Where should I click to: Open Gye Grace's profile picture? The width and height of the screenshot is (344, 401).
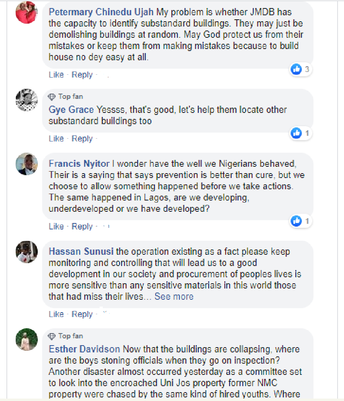pos(26,100)
